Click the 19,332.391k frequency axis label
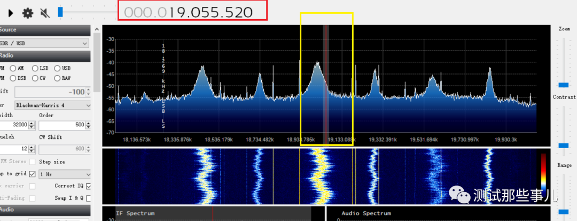The height and width of the screenshot is (221, 577). coord(383,140)
